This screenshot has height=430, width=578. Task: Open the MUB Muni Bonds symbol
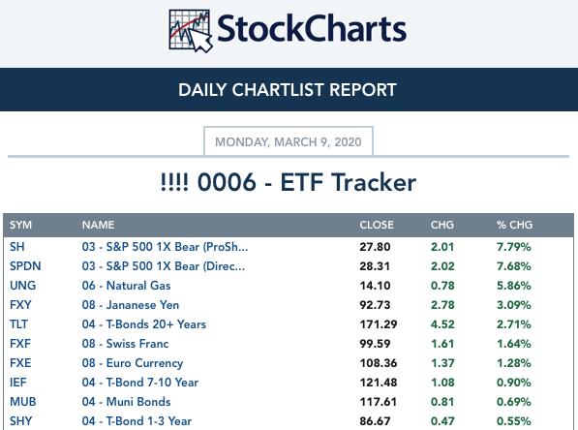click(23, 402)
